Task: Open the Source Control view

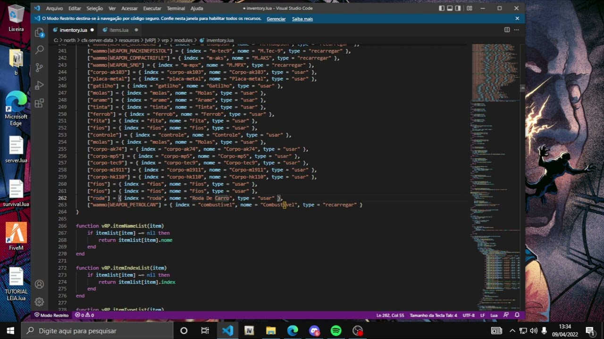Action: tap(39, 67)
